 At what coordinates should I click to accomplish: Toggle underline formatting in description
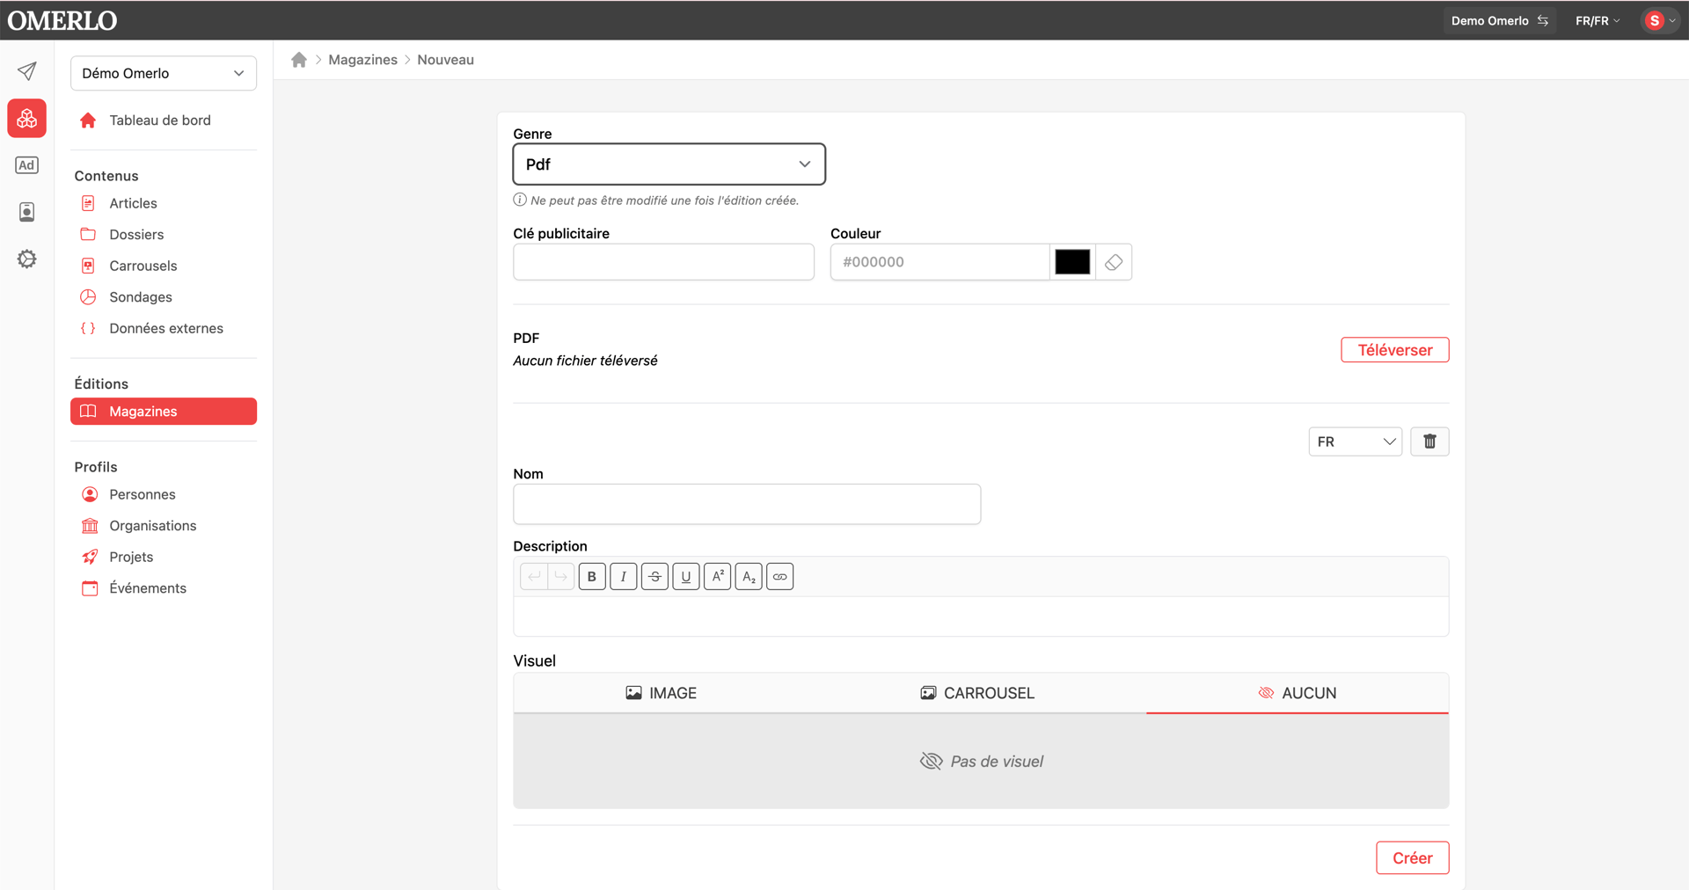coord(686,577)
